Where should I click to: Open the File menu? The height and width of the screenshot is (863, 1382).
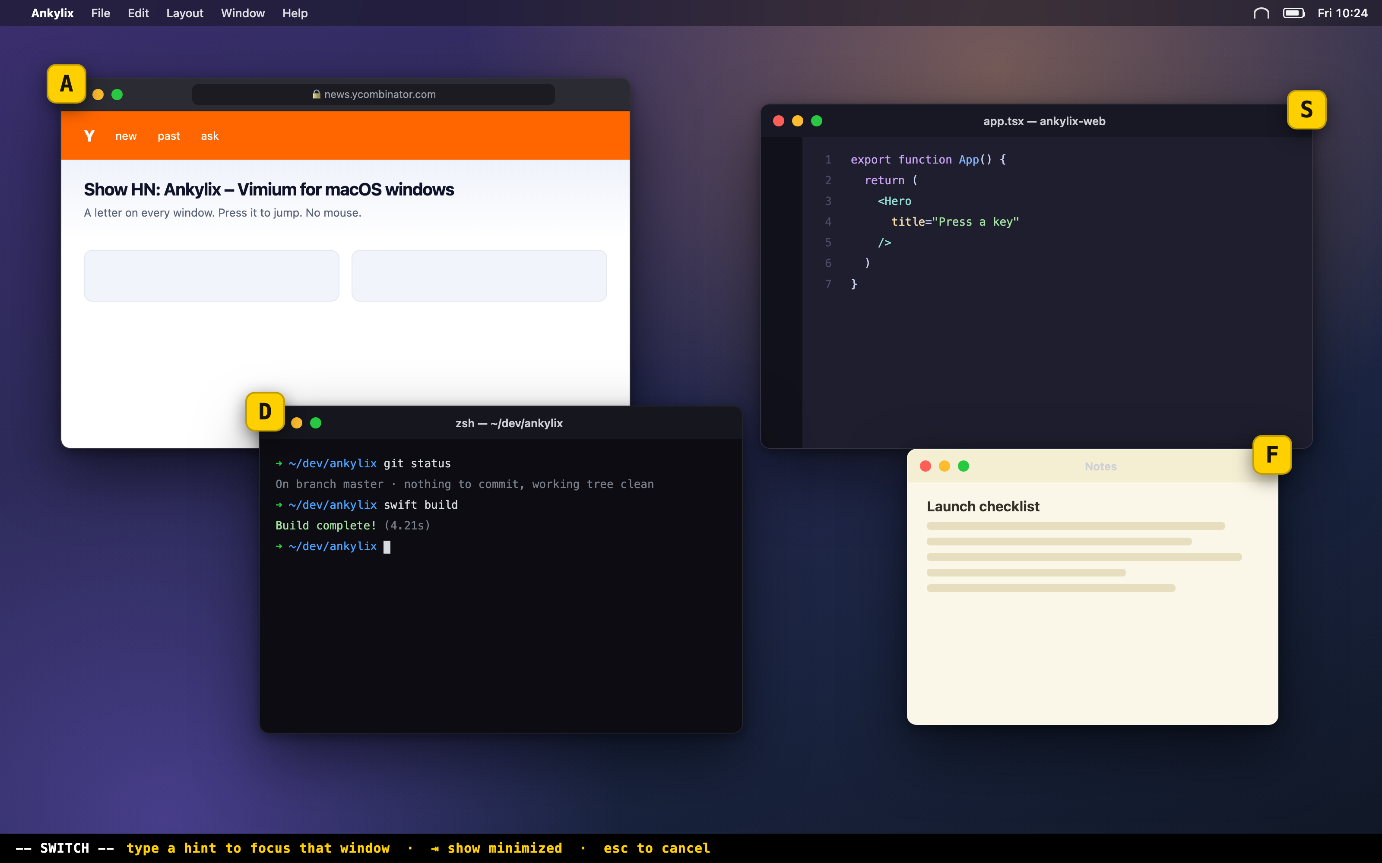coord(101,13)
